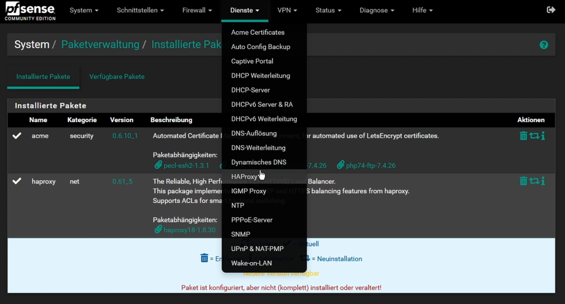565x304 pixels.
Task: Choose Dynamisches DNS in the menu
Action: point(264,162)
